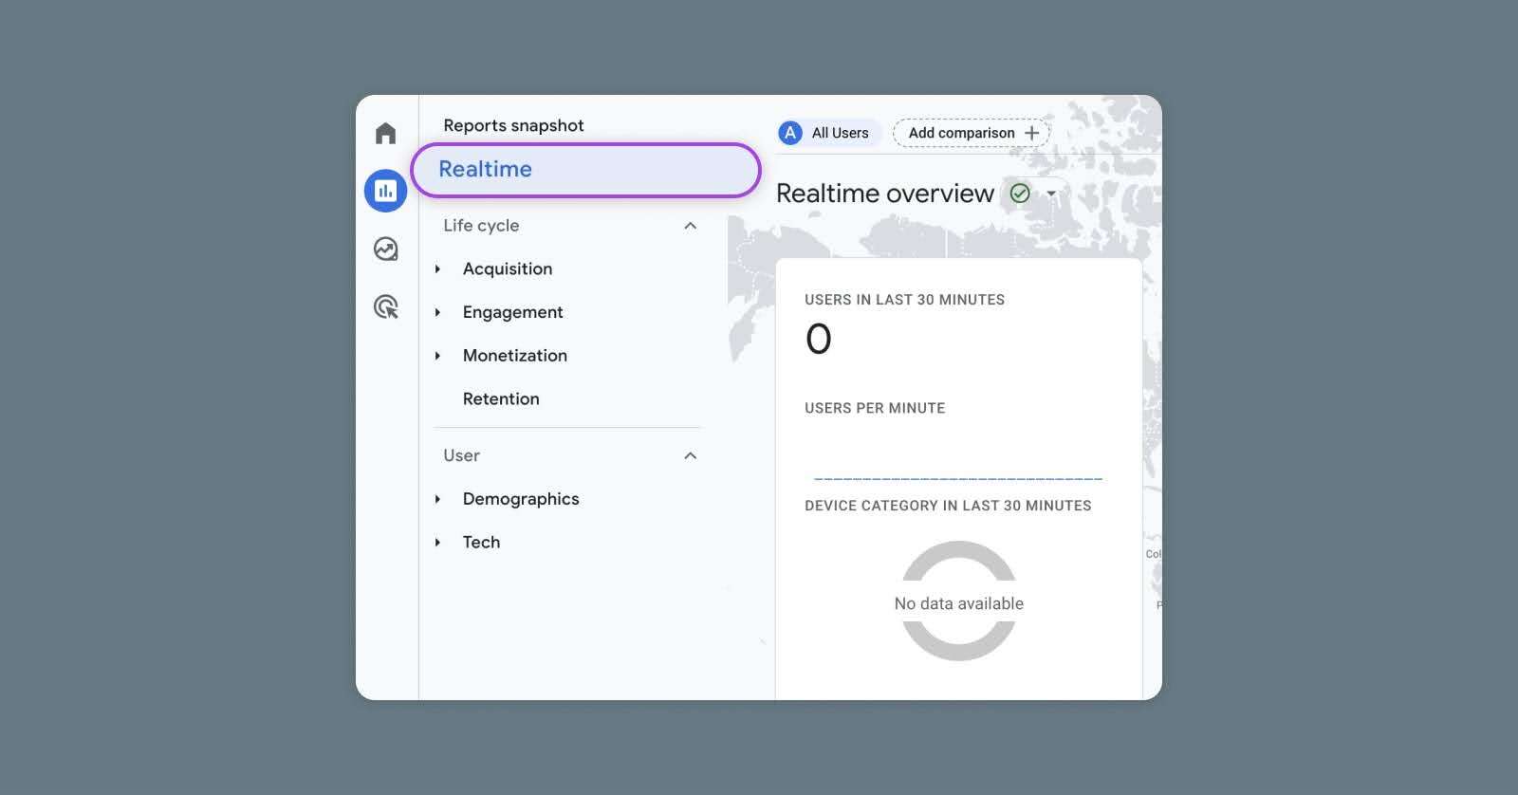Open the Advertising cursor icon
Screen dimensions: 1518x795
pyautogui.click(x=385, y=306)
